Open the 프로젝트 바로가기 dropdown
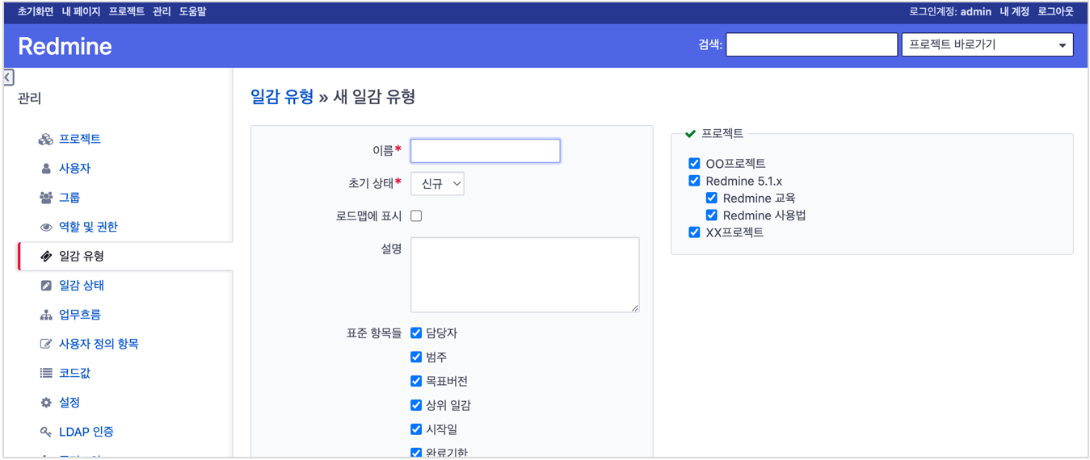 coord(987,45)
